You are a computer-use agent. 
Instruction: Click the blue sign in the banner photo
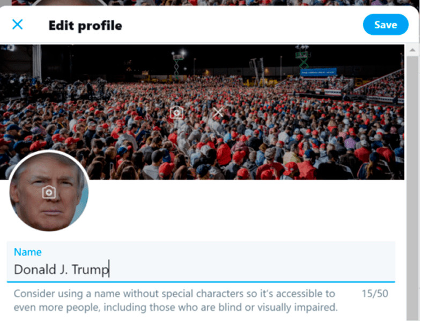coord(318,72)
